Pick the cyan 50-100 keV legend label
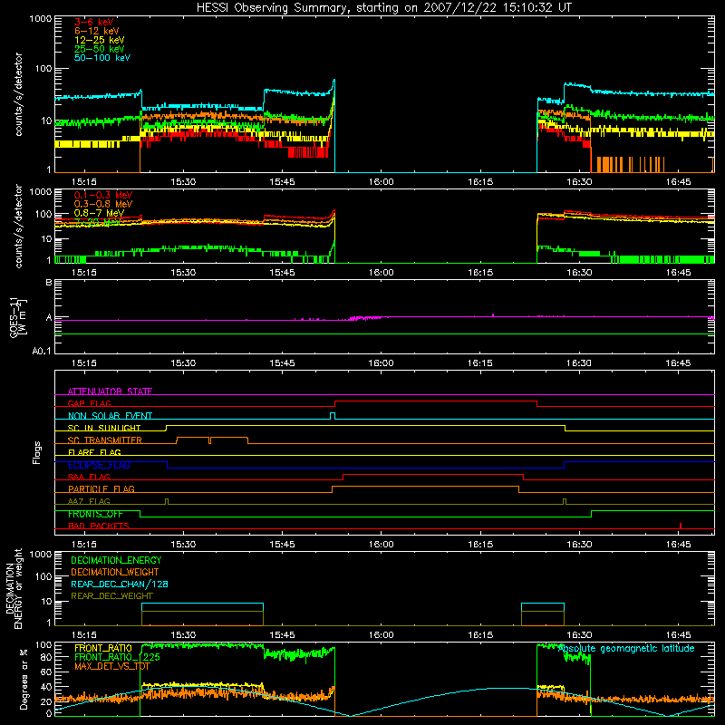This screenshot has width=725, height=725. point(102,57)
